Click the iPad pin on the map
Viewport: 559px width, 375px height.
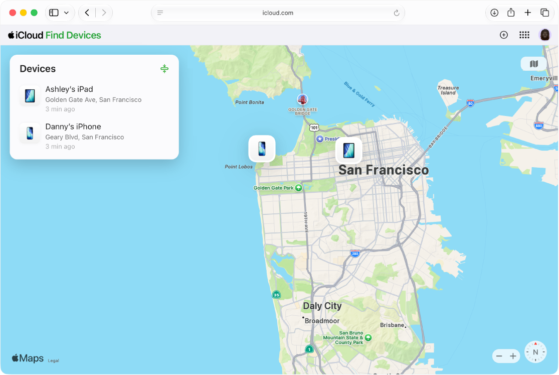tap(348, 151)
